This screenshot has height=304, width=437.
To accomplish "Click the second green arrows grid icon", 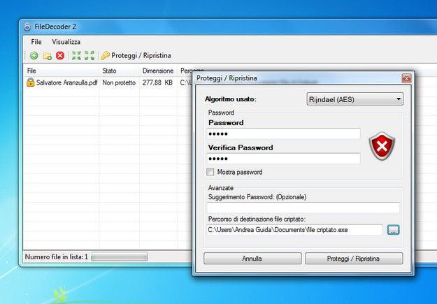I will click(x=89, y=55).
